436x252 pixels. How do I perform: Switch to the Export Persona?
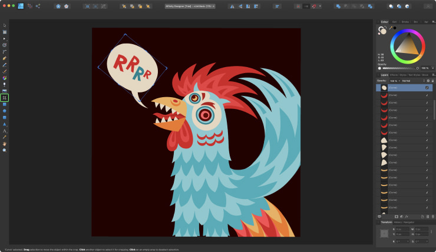38,6
